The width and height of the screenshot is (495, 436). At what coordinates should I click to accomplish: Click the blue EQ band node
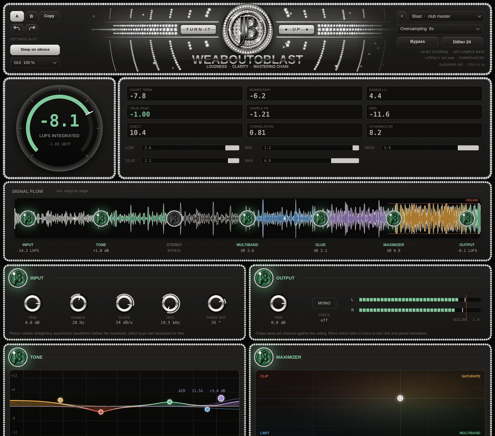click(207, 409)
